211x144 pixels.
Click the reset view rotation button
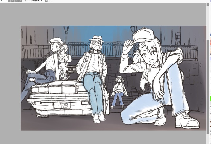click(x=20, y=1)
